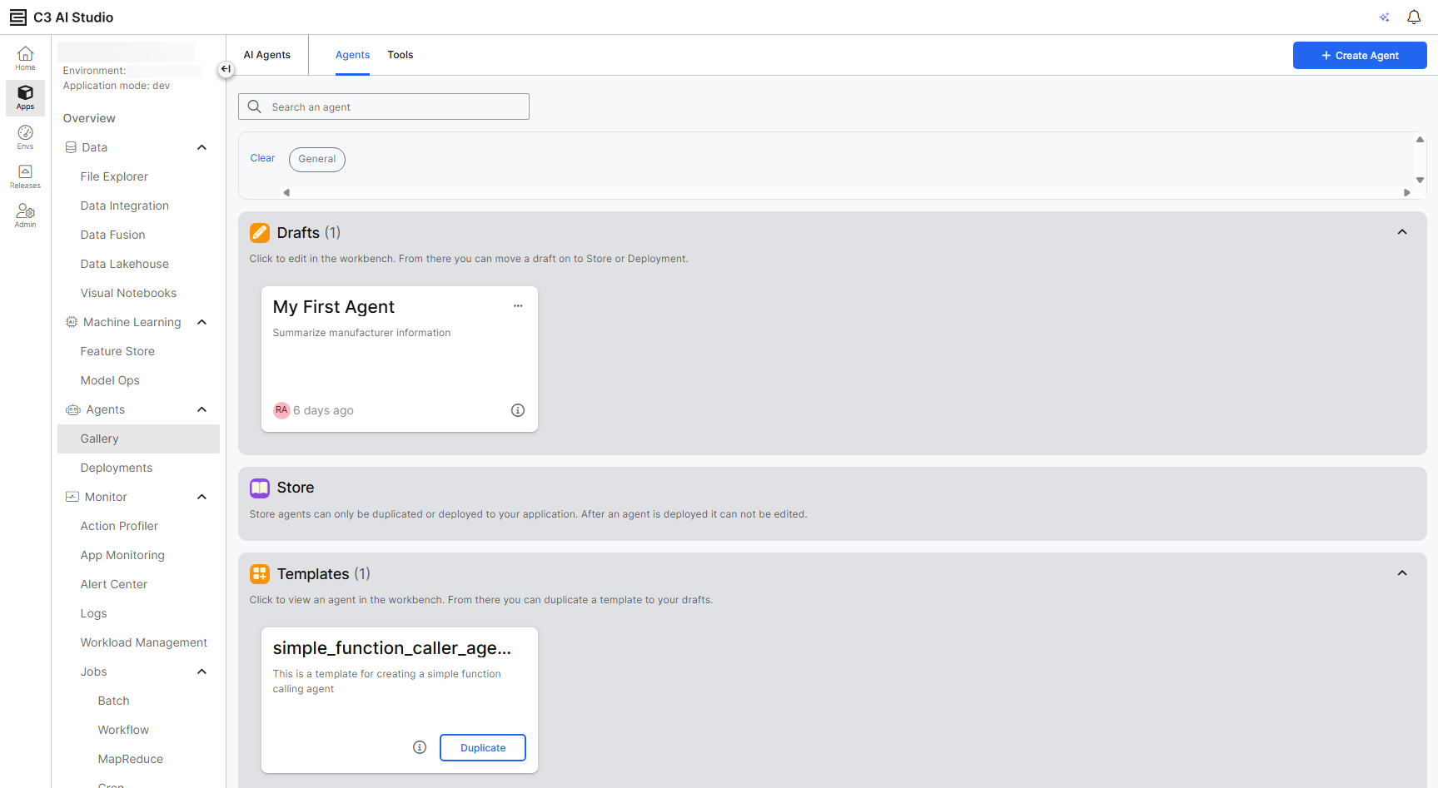Screen dimensions: 1438x788
Task: Collapse the Drafts section
Action: (1401, 232)
